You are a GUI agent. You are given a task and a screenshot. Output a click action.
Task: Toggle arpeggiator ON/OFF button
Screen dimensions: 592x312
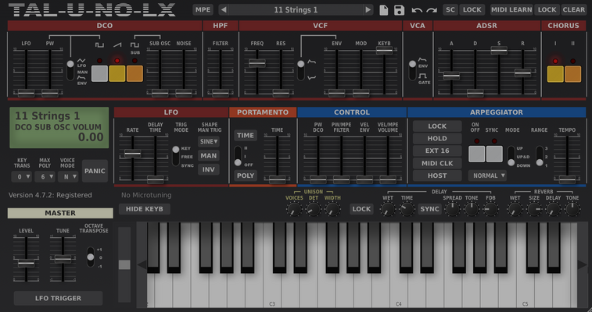[477, 154]
